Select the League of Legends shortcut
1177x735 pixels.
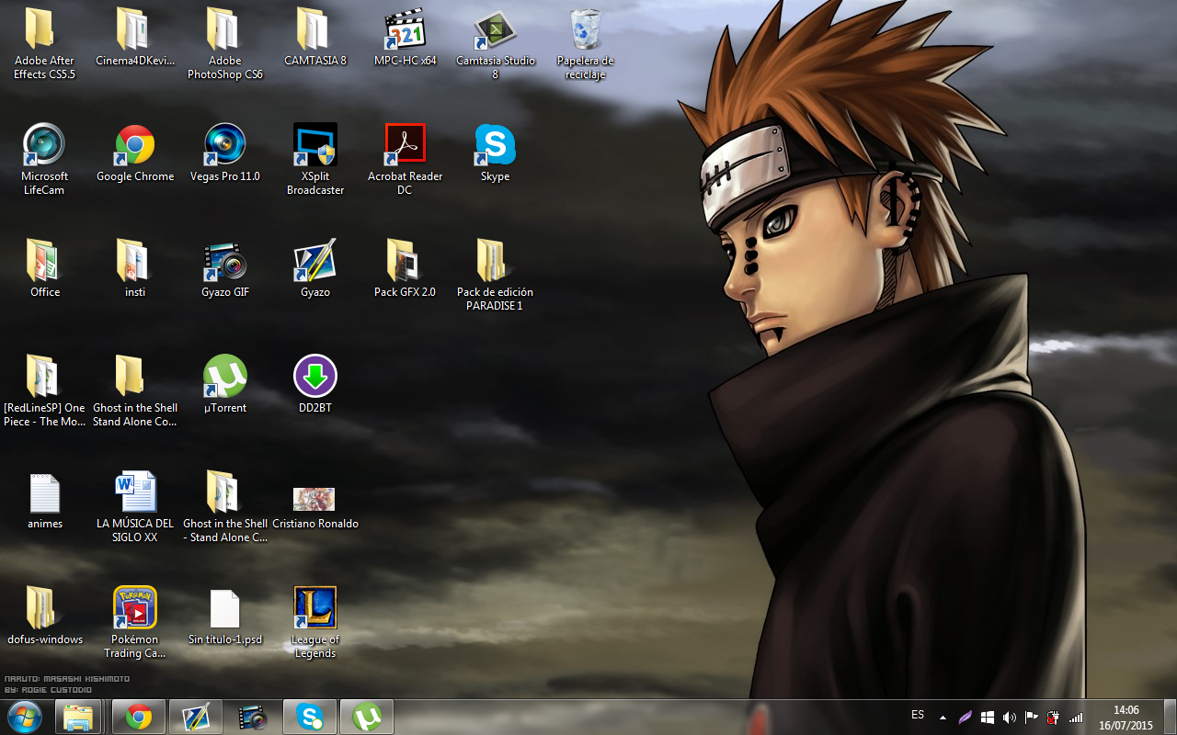(x=314, y=622)
